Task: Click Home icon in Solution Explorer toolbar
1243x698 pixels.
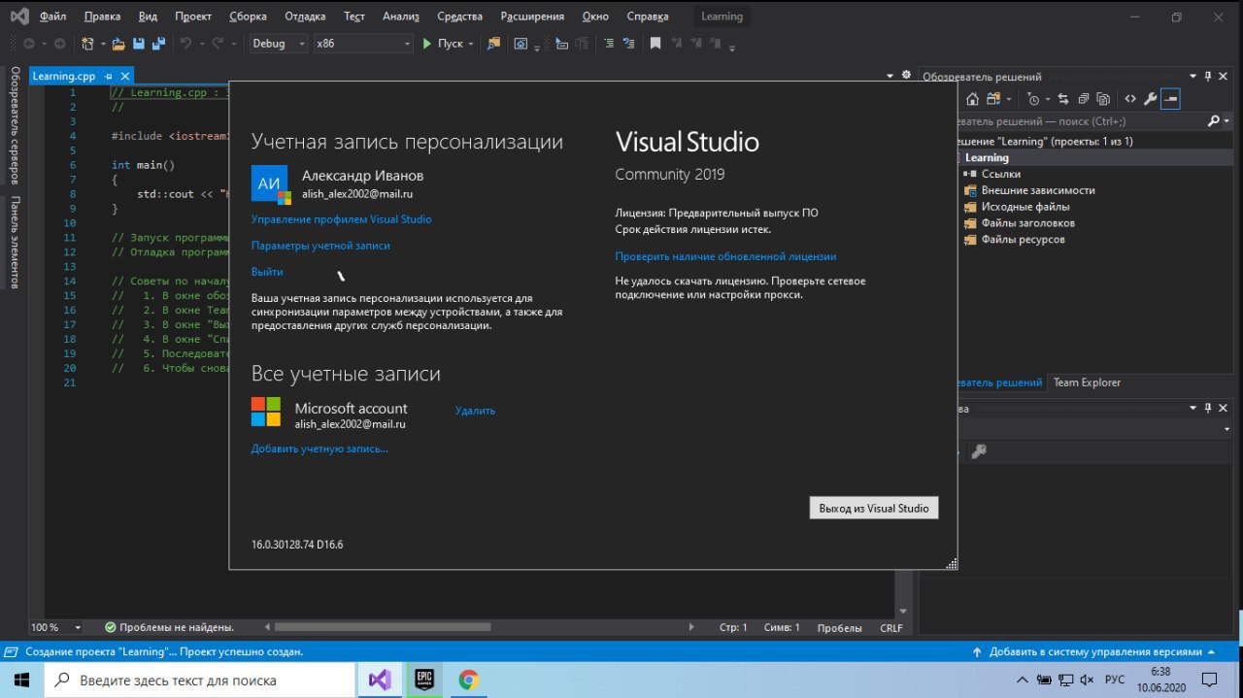Action: (x=973, y=99)
